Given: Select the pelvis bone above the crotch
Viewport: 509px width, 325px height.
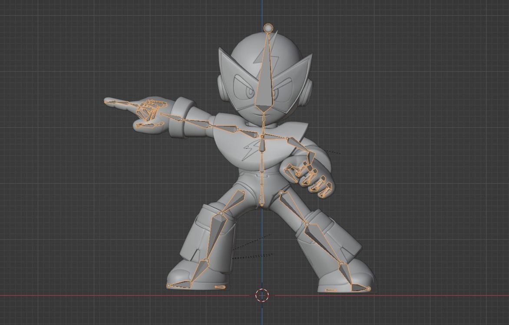Looking at the screenshot, I should pos(261,196).
